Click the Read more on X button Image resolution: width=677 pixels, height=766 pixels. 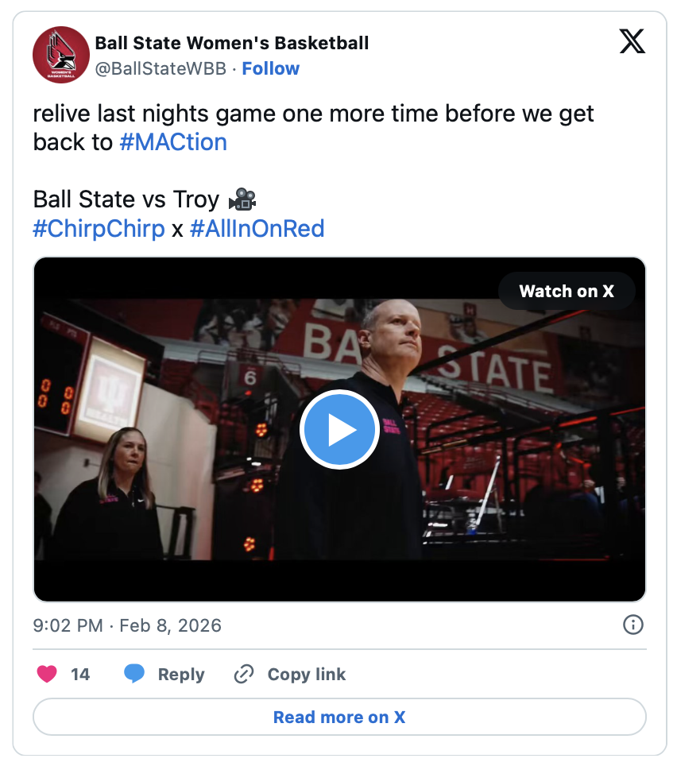[339, 717]
